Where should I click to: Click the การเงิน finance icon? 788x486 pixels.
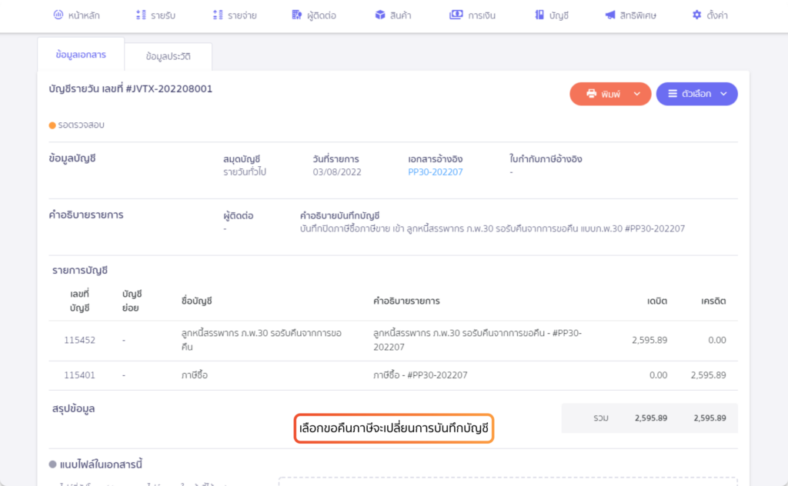click(x=456, y=15)
